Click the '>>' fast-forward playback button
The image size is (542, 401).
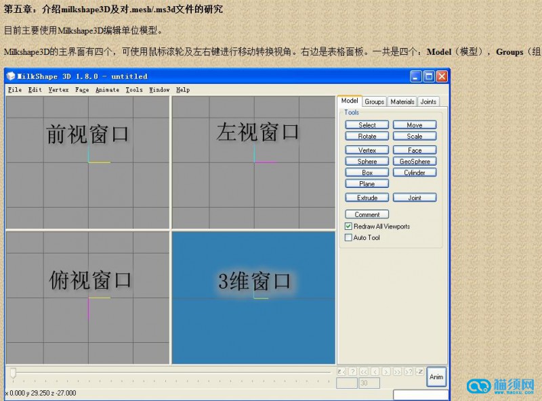[398, 372]
